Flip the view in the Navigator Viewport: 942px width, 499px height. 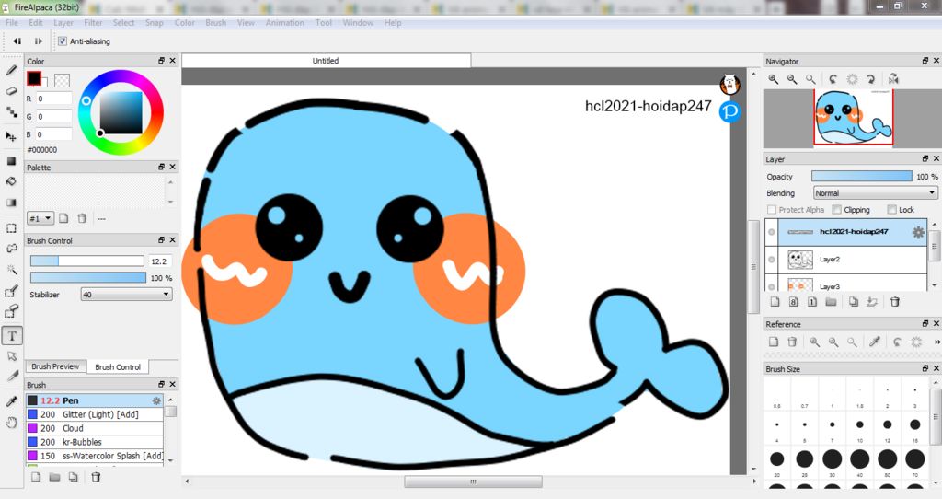pyautogui.click(x=894, y=79)
